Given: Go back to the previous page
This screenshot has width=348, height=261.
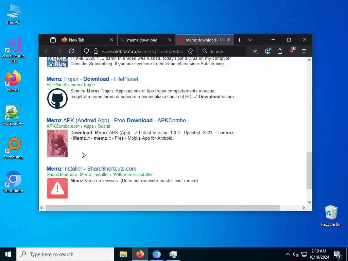Looking at the screenshot, I should [x=47, y=51].
